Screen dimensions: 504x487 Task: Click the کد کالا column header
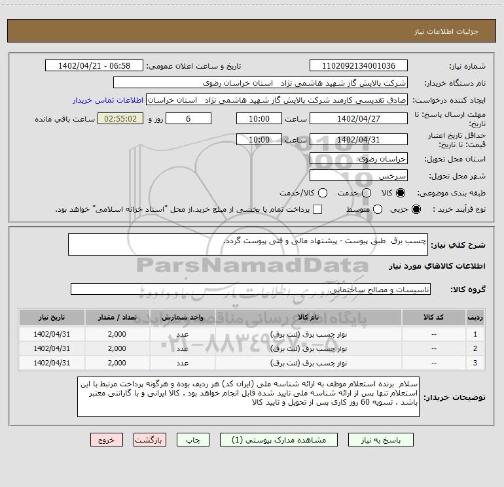(433, 317)
